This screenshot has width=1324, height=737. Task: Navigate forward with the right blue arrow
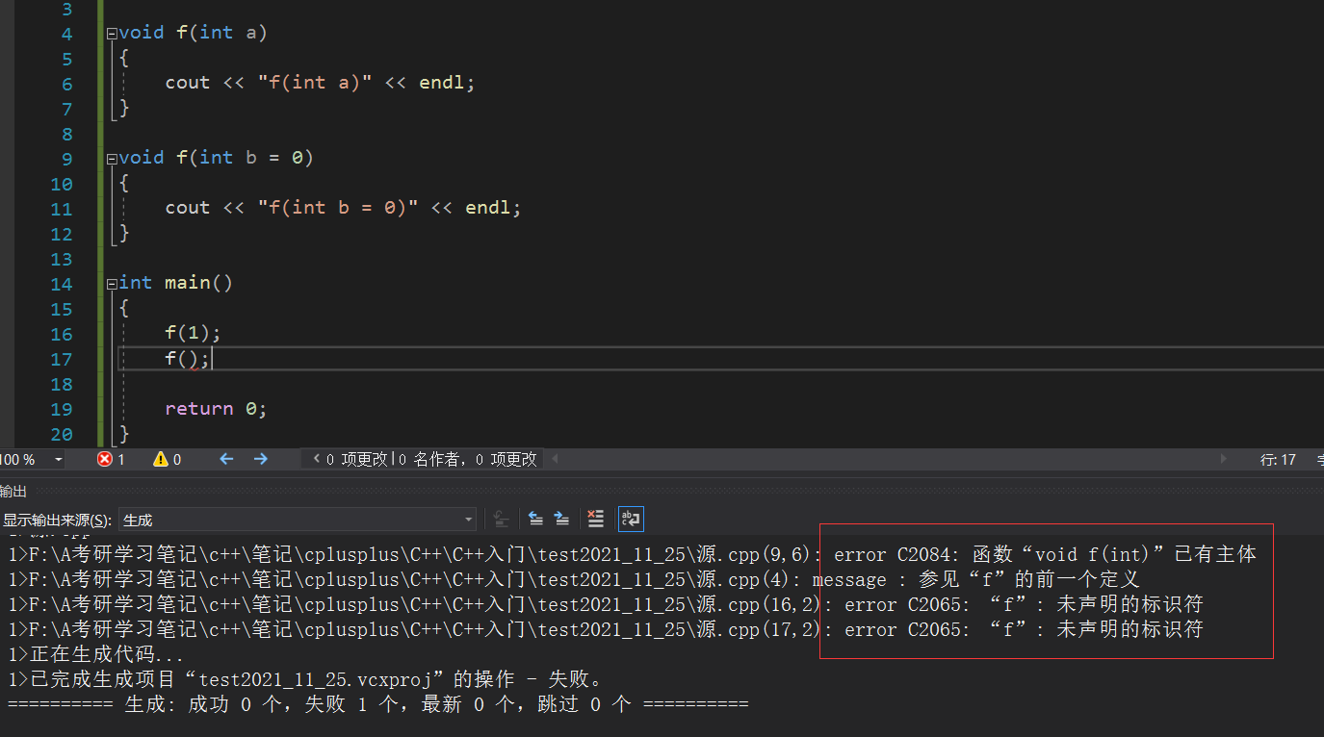pyautogui.click(x=260, y=460)
